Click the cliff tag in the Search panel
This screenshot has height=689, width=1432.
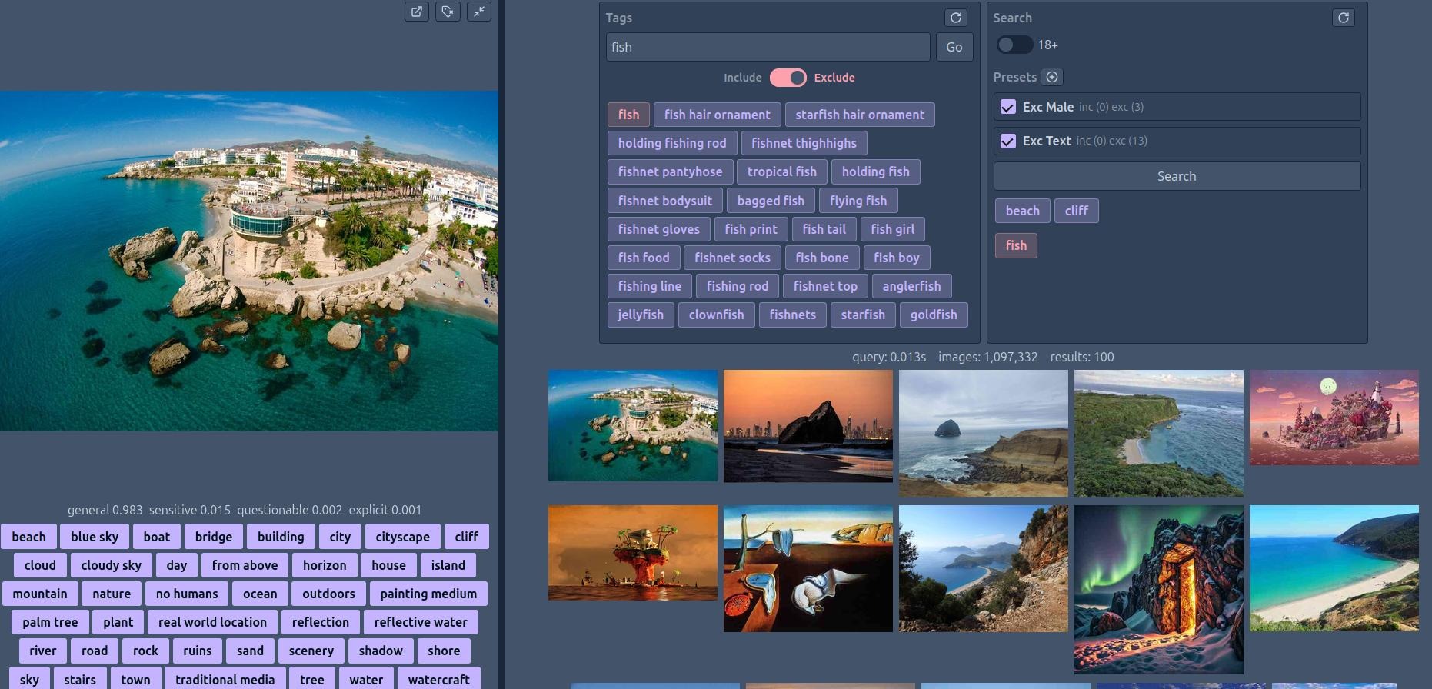pyautogui.click(x=1076, y=211)
